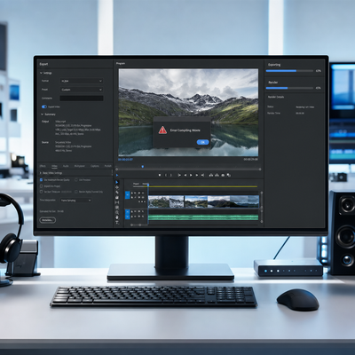Step back one frame
Viewport: 355px width, 355px height.
click(185, 175)
